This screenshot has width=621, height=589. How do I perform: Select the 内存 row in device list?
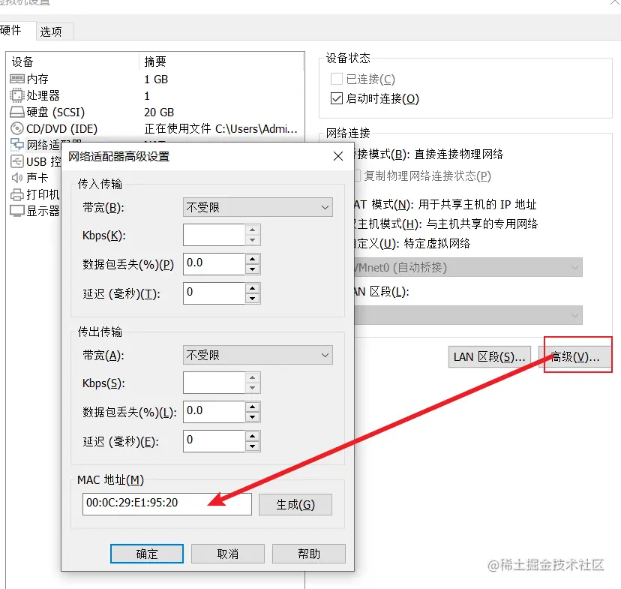[156, 80]
